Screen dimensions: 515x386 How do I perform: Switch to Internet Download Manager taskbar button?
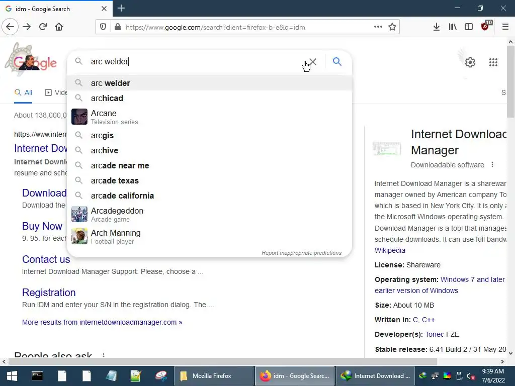(x=376, y=376)
